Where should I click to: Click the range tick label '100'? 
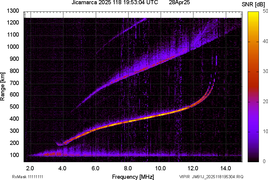pos(14,155)
